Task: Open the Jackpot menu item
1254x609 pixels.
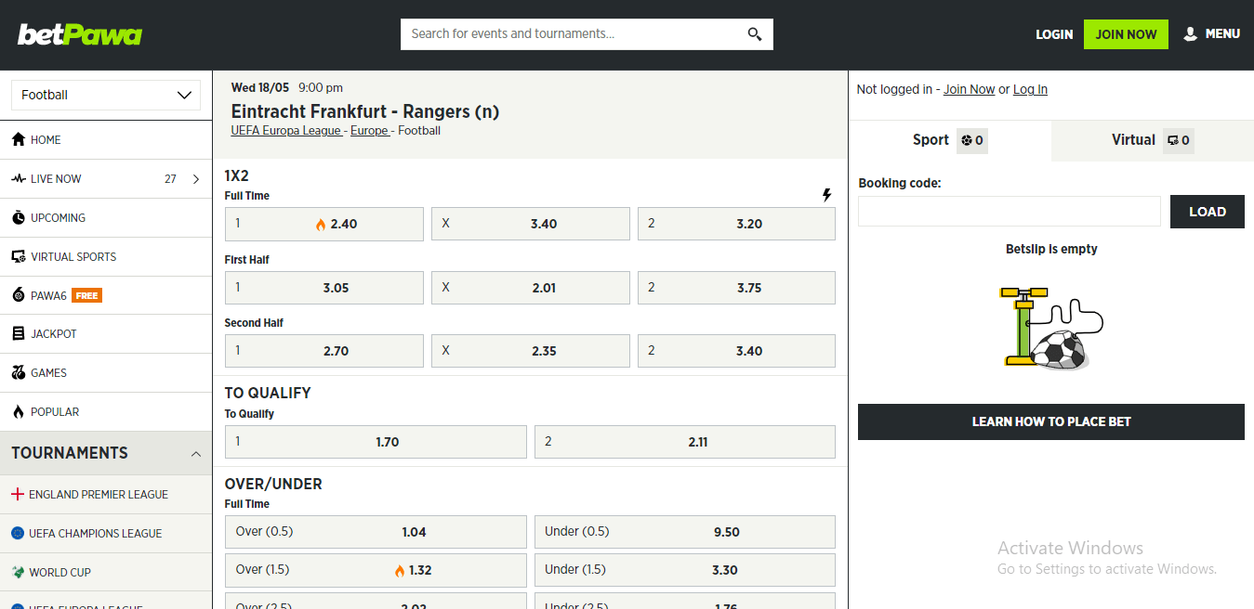Action: (106, 333)
